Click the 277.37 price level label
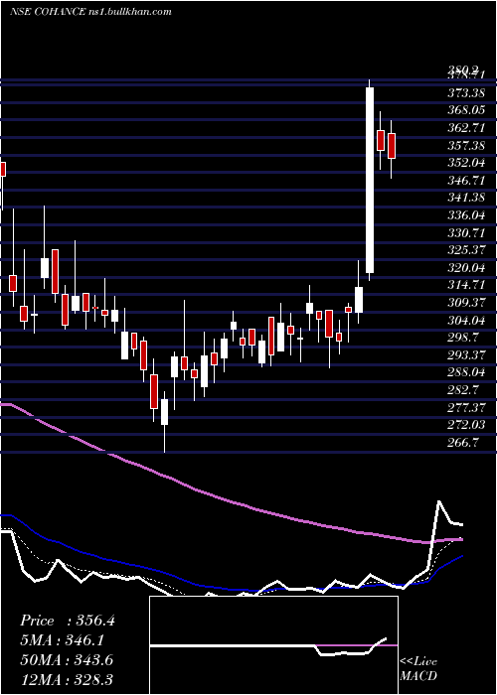The width and height of the screenshot is (497, 695). point(466,407)
